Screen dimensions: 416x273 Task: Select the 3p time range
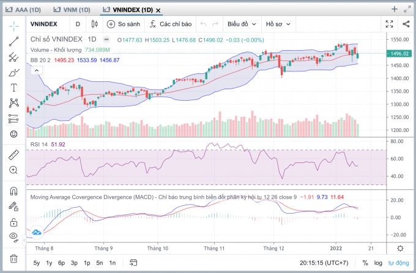[x=74, y=263]
